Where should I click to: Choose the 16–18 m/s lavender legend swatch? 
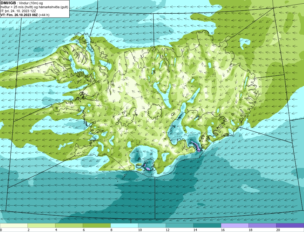click(x=235, y=225)
